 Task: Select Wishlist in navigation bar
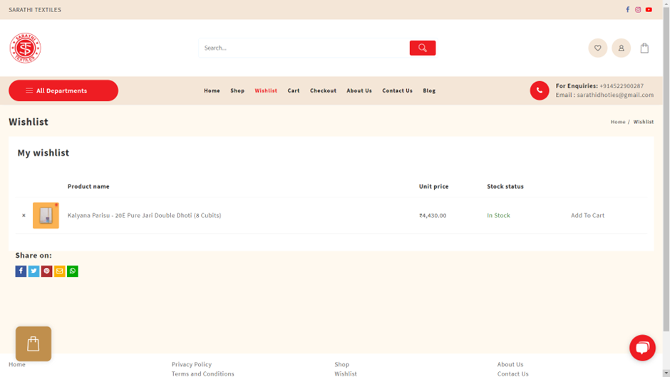click(266, 91)
